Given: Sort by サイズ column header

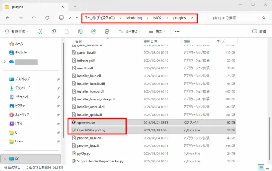Looking at the screenshot, I should pos(221,41).
